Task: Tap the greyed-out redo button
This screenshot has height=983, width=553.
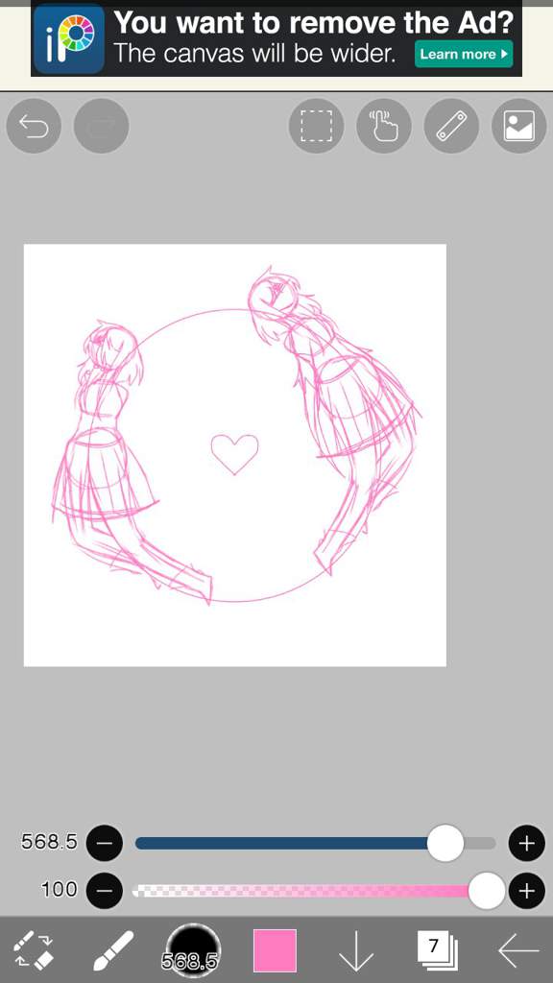Action: (x=102, y=126)
